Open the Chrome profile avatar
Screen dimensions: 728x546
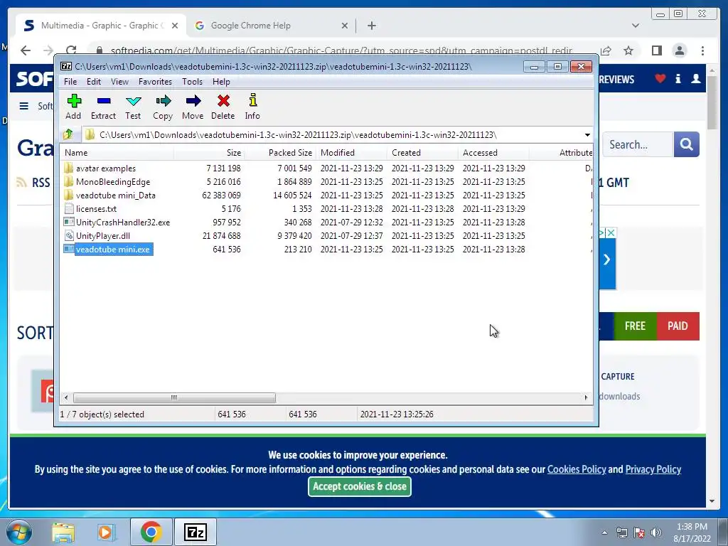[679, 50]
